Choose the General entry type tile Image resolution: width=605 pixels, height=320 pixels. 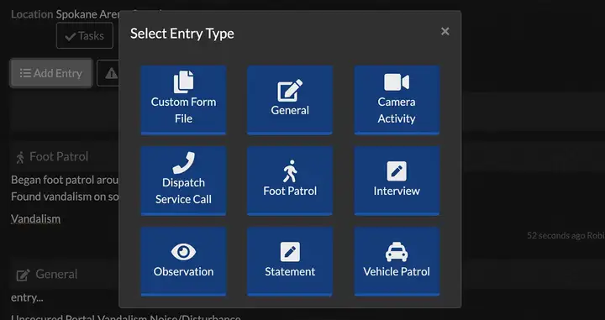tap(290, 100)
